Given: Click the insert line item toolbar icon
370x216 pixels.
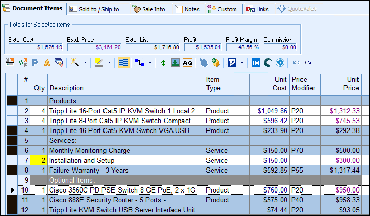Looking at the screenshot, I should point(10,63).
